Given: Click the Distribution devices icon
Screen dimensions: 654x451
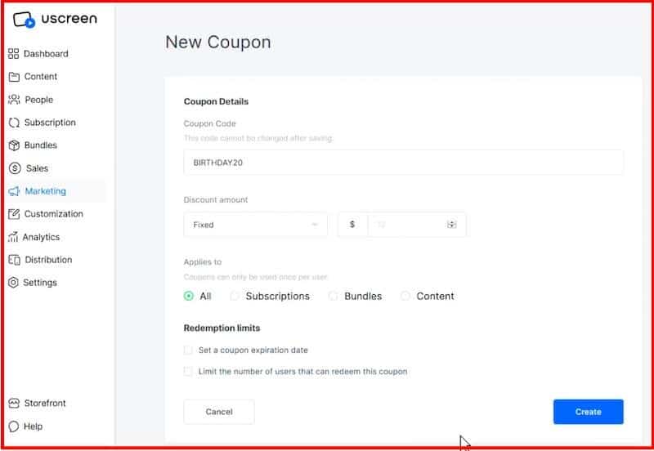Looking at the screenshot, I should coord(14,260).
